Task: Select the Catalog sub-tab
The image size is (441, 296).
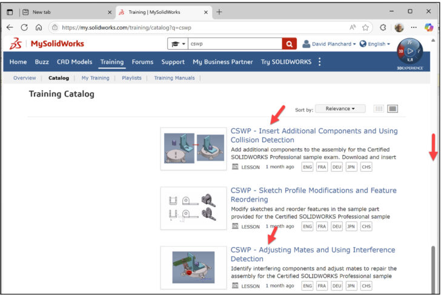Action: coord(59,78)
